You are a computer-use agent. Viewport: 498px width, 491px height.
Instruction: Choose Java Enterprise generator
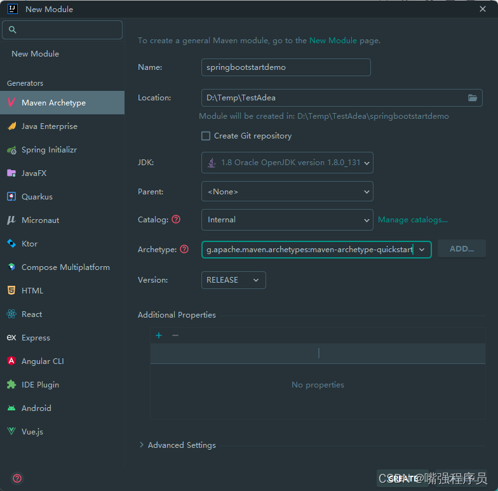62,126
